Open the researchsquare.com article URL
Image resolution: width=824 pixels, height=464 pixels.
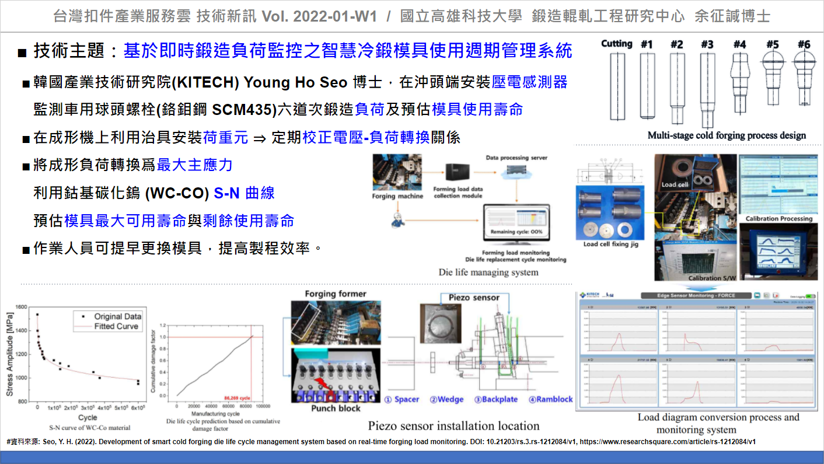(x=666, y=442)
